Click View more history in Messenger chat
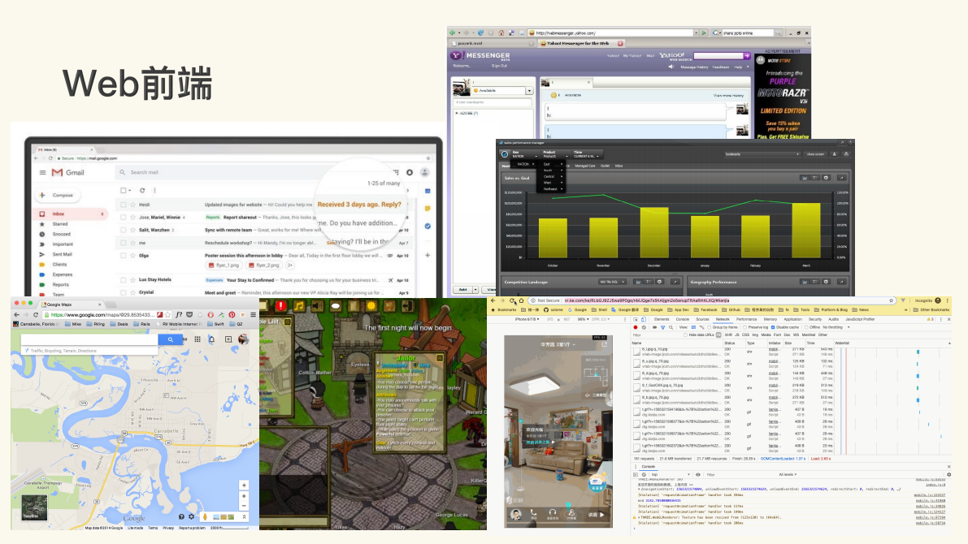Viewport: 968px width, 544px height. 728,96
